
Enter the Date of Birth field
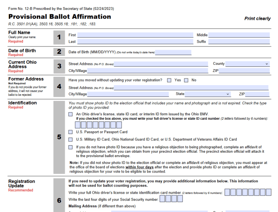173,53
